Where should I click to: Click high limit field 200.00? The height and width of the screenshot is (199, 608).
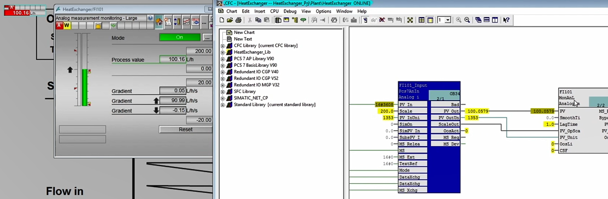click(199, 51)
